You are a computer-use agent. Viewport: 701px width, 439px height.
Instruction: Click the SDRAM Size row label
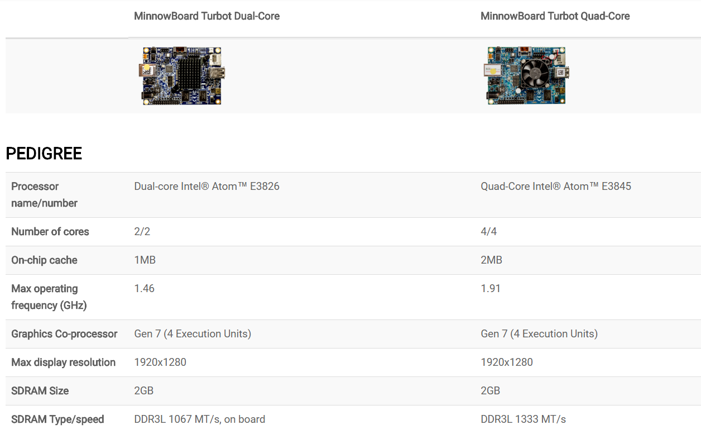point(40,391)
